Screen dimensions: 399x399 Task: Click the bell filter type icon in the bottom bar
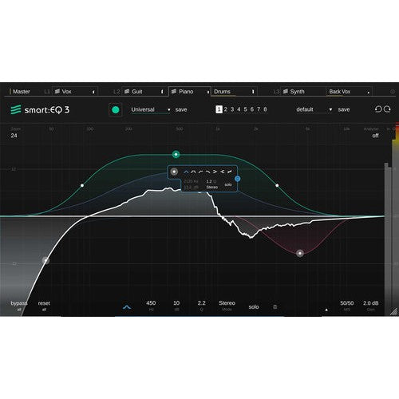[x=127, y=307]
